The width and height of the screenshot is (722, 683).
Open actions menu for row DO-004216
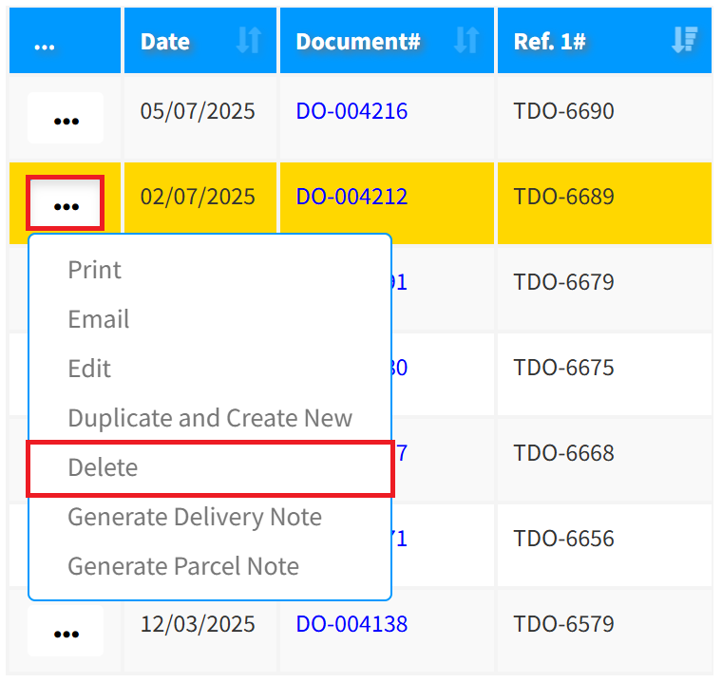(x=66, y=119)
